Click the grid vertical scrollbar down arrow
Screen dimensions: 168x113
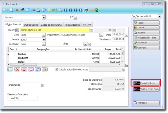[x=123, y=61]
